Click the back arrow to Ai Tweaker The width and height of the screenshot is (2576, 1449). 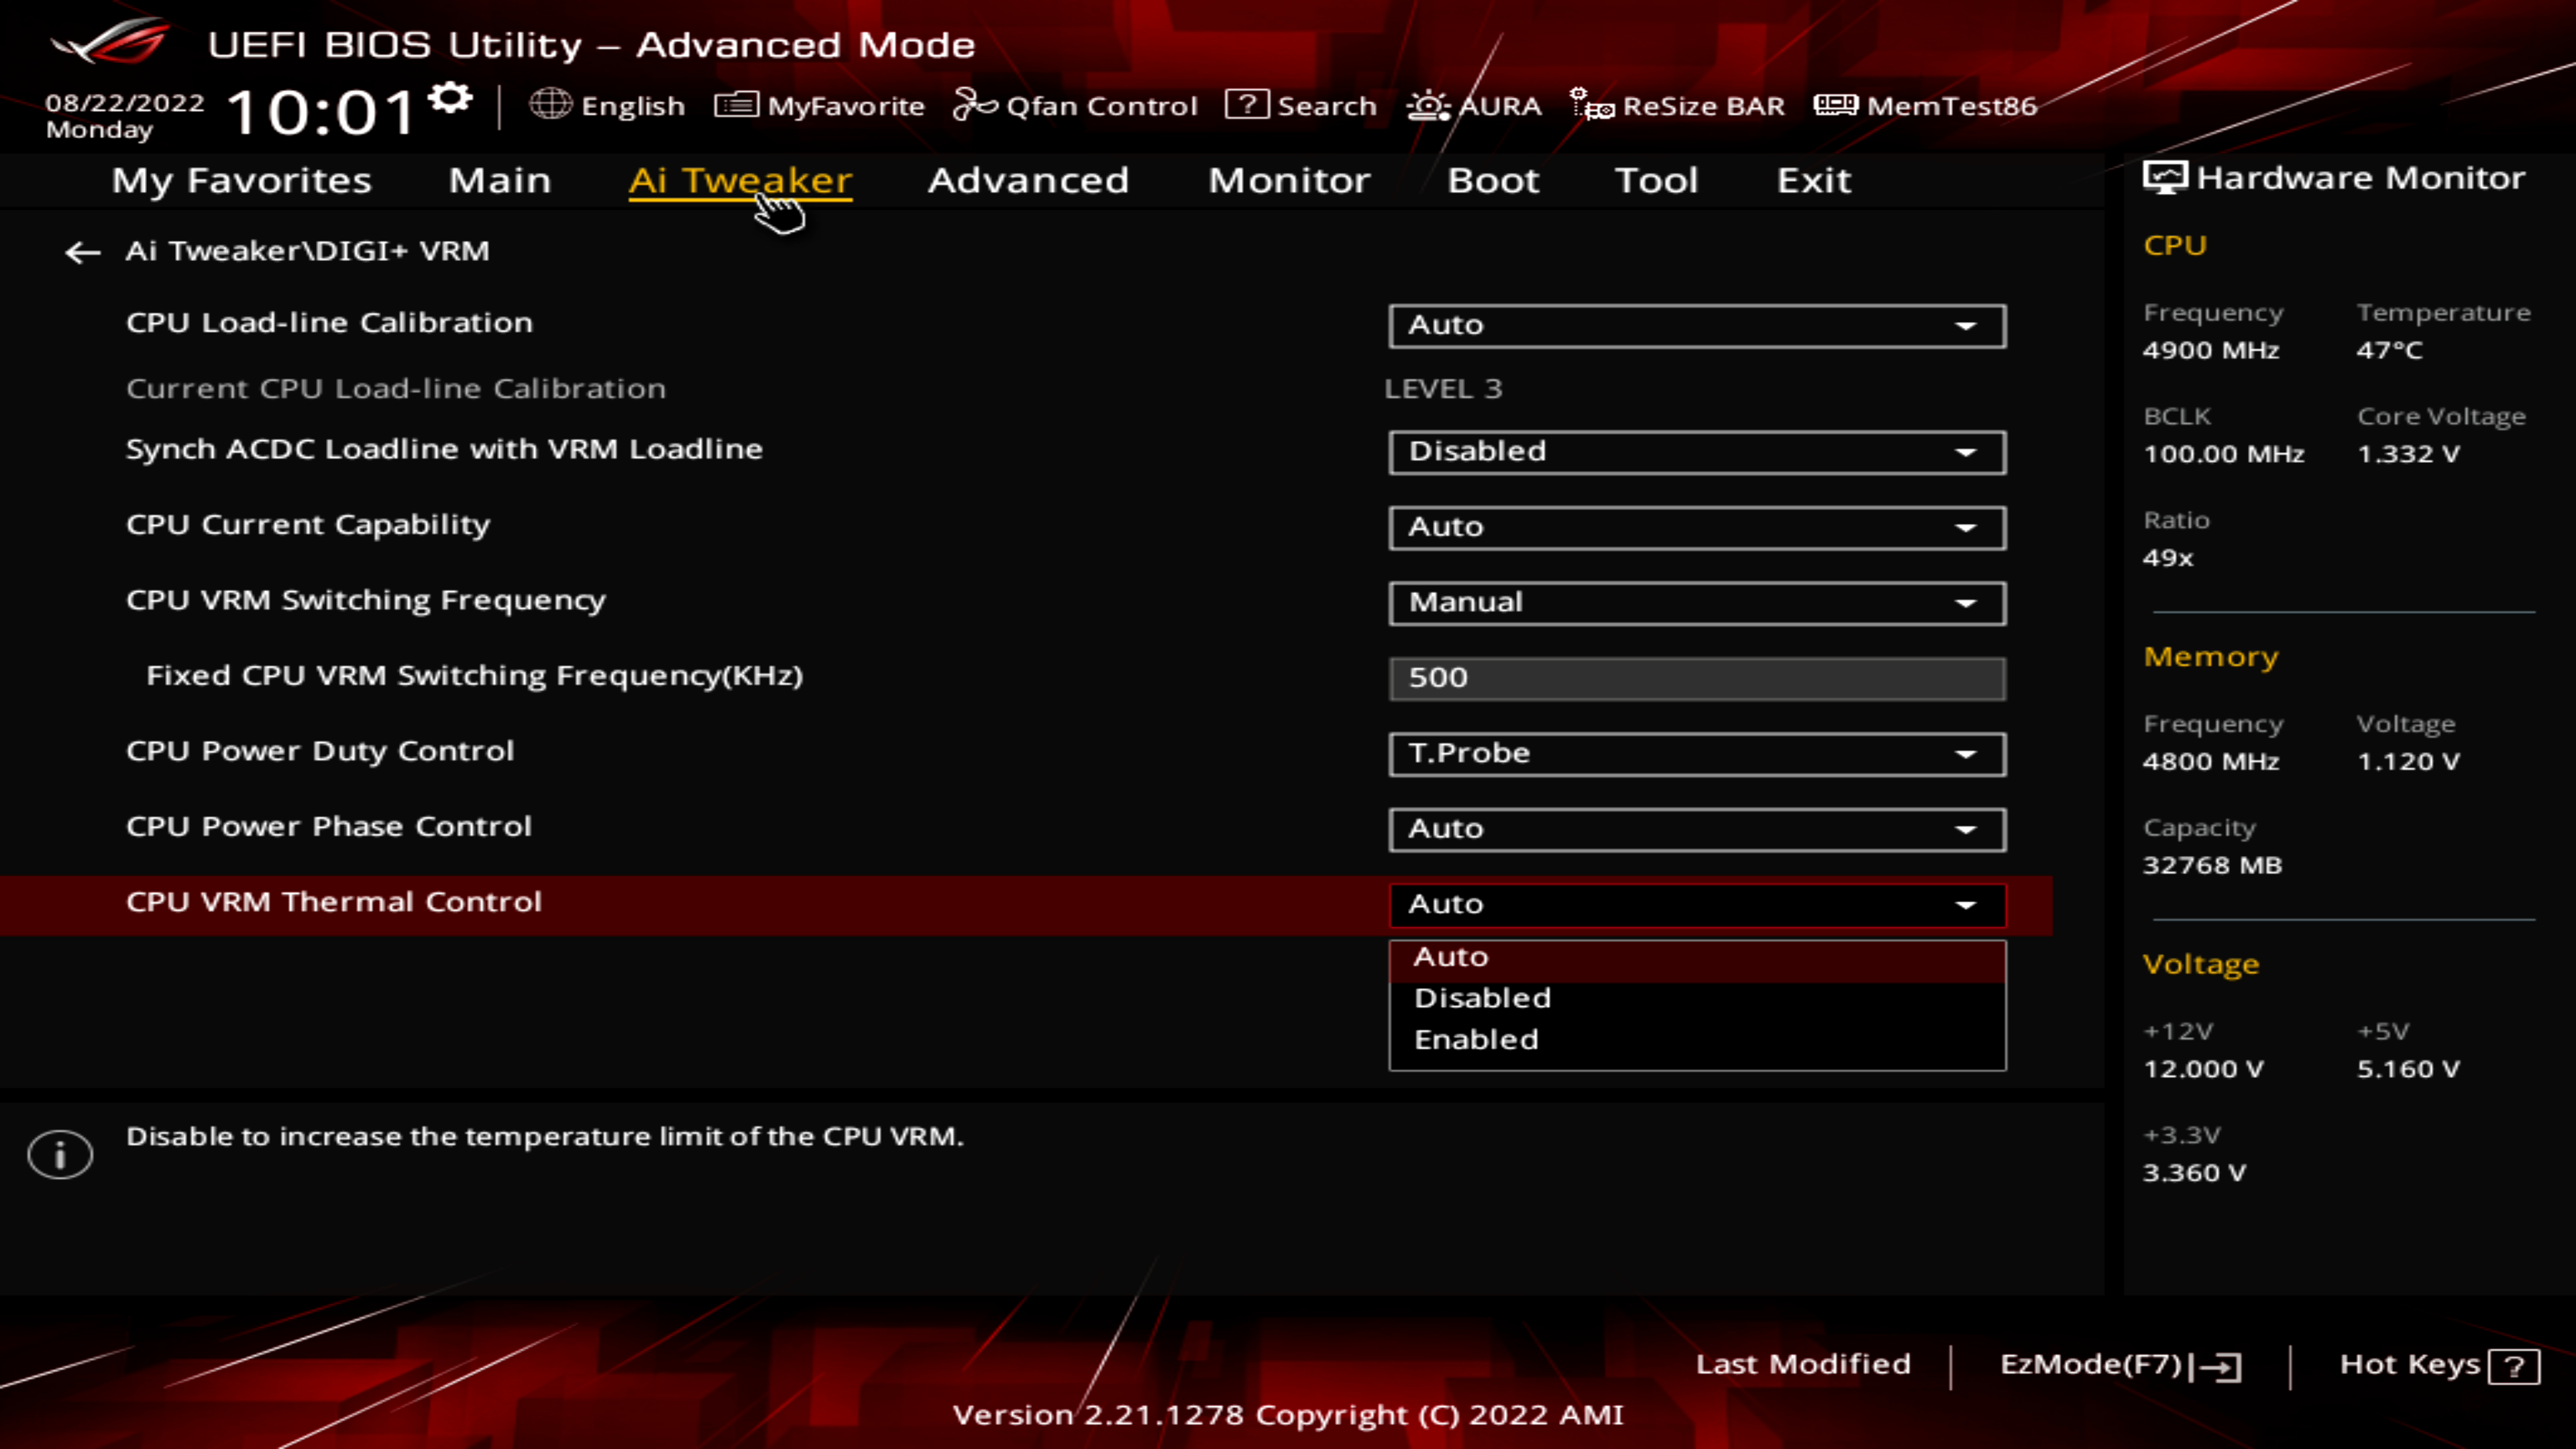[x=82, y=252]
